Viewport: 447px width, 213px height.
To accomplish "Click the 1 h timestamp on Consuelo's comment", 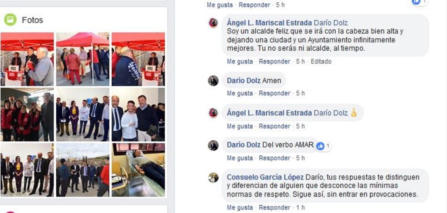I will pos(300,208).
